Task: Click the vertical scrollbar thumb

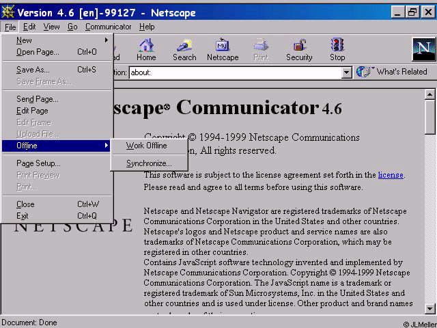Action: click(x=429, y=117)
